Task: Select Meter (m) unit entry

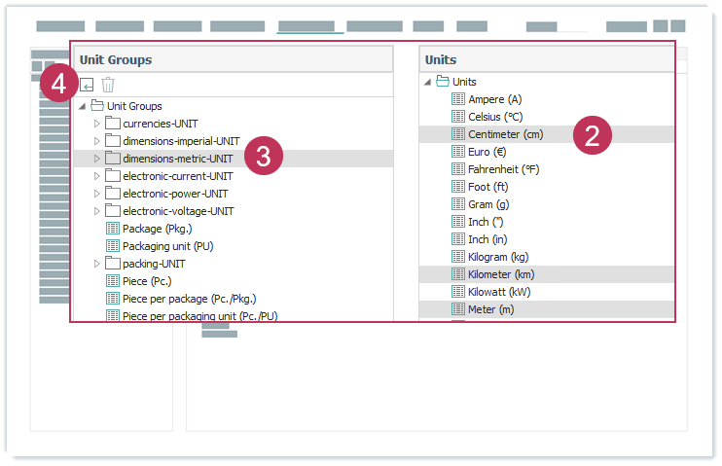Action: (x=490, y=309)
